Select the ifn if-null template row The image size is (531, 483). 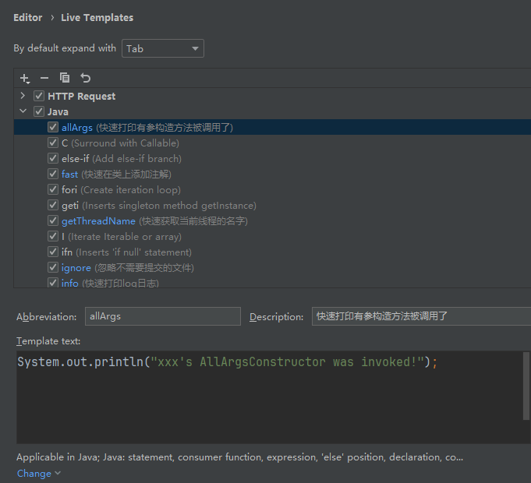point(272,252)
